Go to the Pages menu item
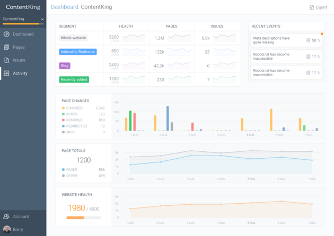Image resolution: width=334 pixels, height=236 pixels. pyautogui.click(x=23, y=47)
